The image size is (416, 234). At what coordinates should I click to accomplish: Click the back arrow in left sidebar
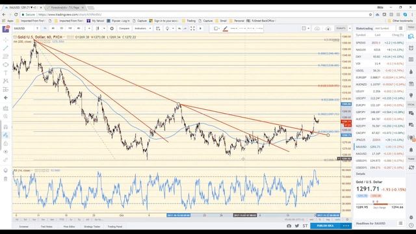6,97
